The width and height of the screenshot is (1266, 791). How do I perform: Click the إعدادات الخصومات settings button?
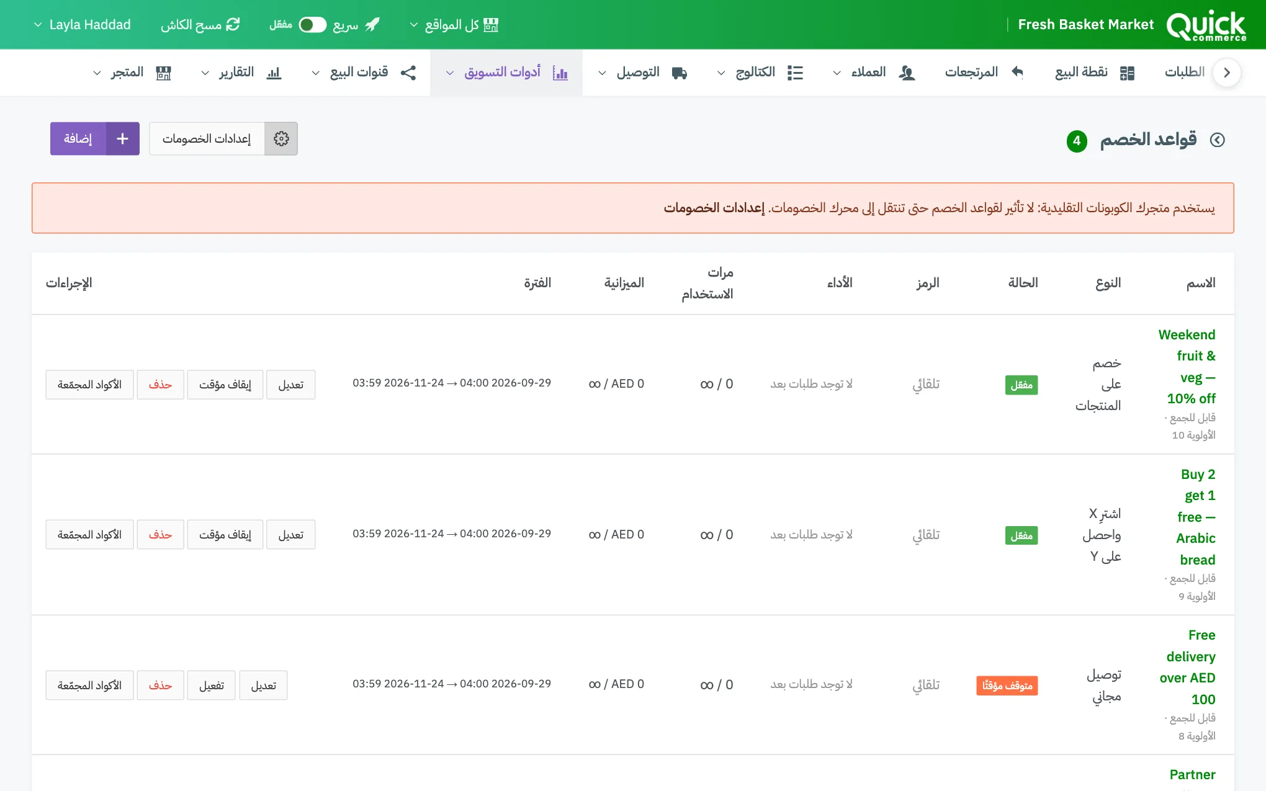click(223, 138)
